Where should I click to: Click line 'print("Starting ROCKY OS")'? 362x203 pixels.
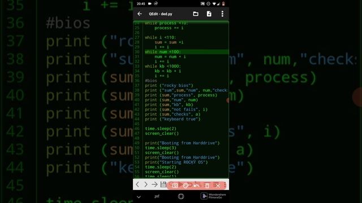click(176, 162)
